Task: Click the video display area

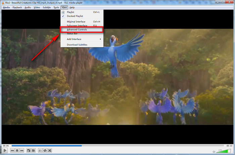Action: coord(117,77)
